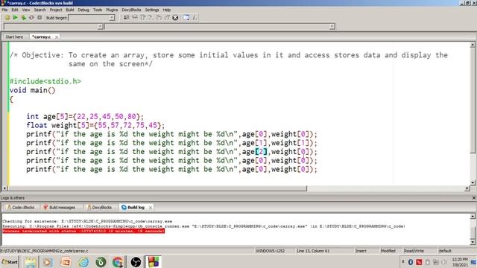This screenshot has width=477, height=268.
Task: Close the carray.c editor tab
Action: coord(57,37)
